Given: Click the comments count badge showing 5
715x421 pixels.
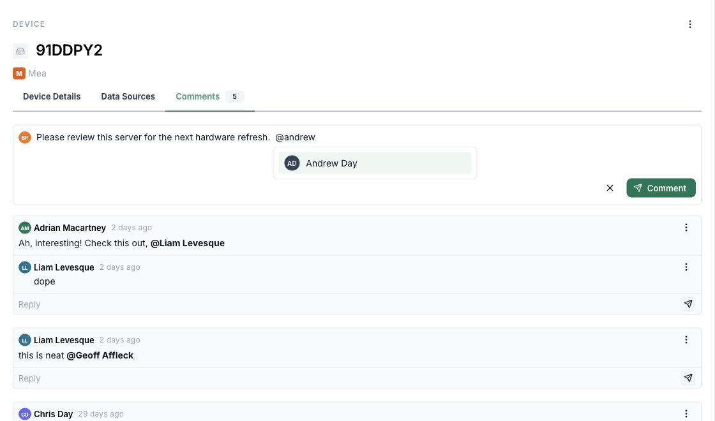Looking at the screenshot, I should (x=234, y=96).
